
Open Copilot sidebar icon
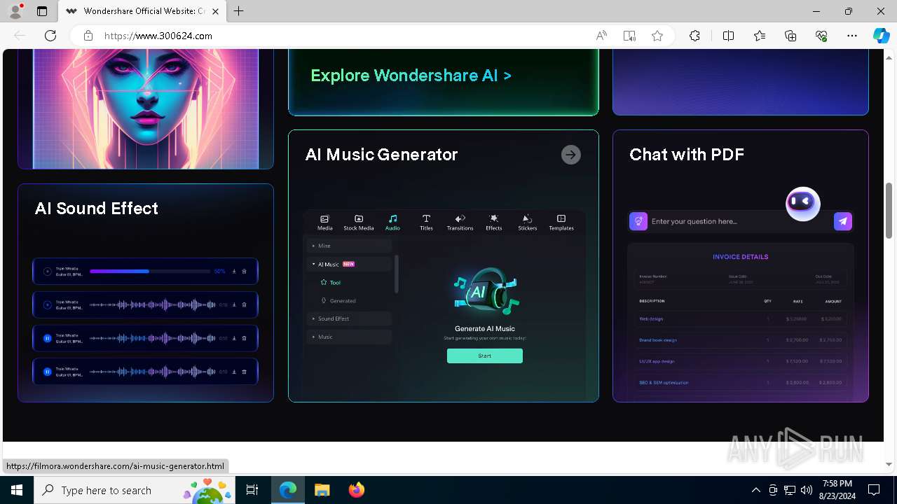[x=881, y=36]
